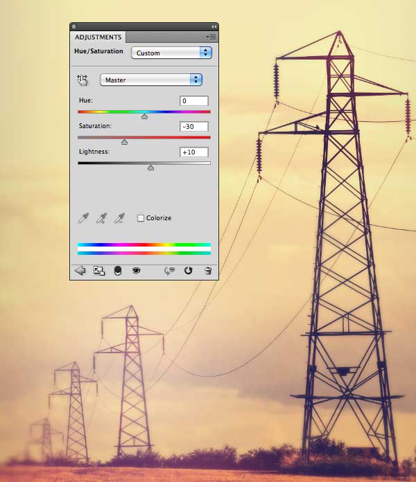
Task: Switch panel to expanded view icon
Action: tap(99, 271)
